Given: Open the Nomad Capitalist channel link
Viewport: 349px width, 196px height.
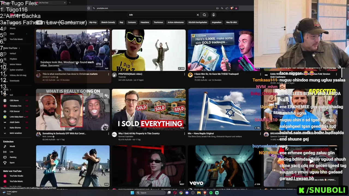Looking at the screenshot, I should coord(126,136).
